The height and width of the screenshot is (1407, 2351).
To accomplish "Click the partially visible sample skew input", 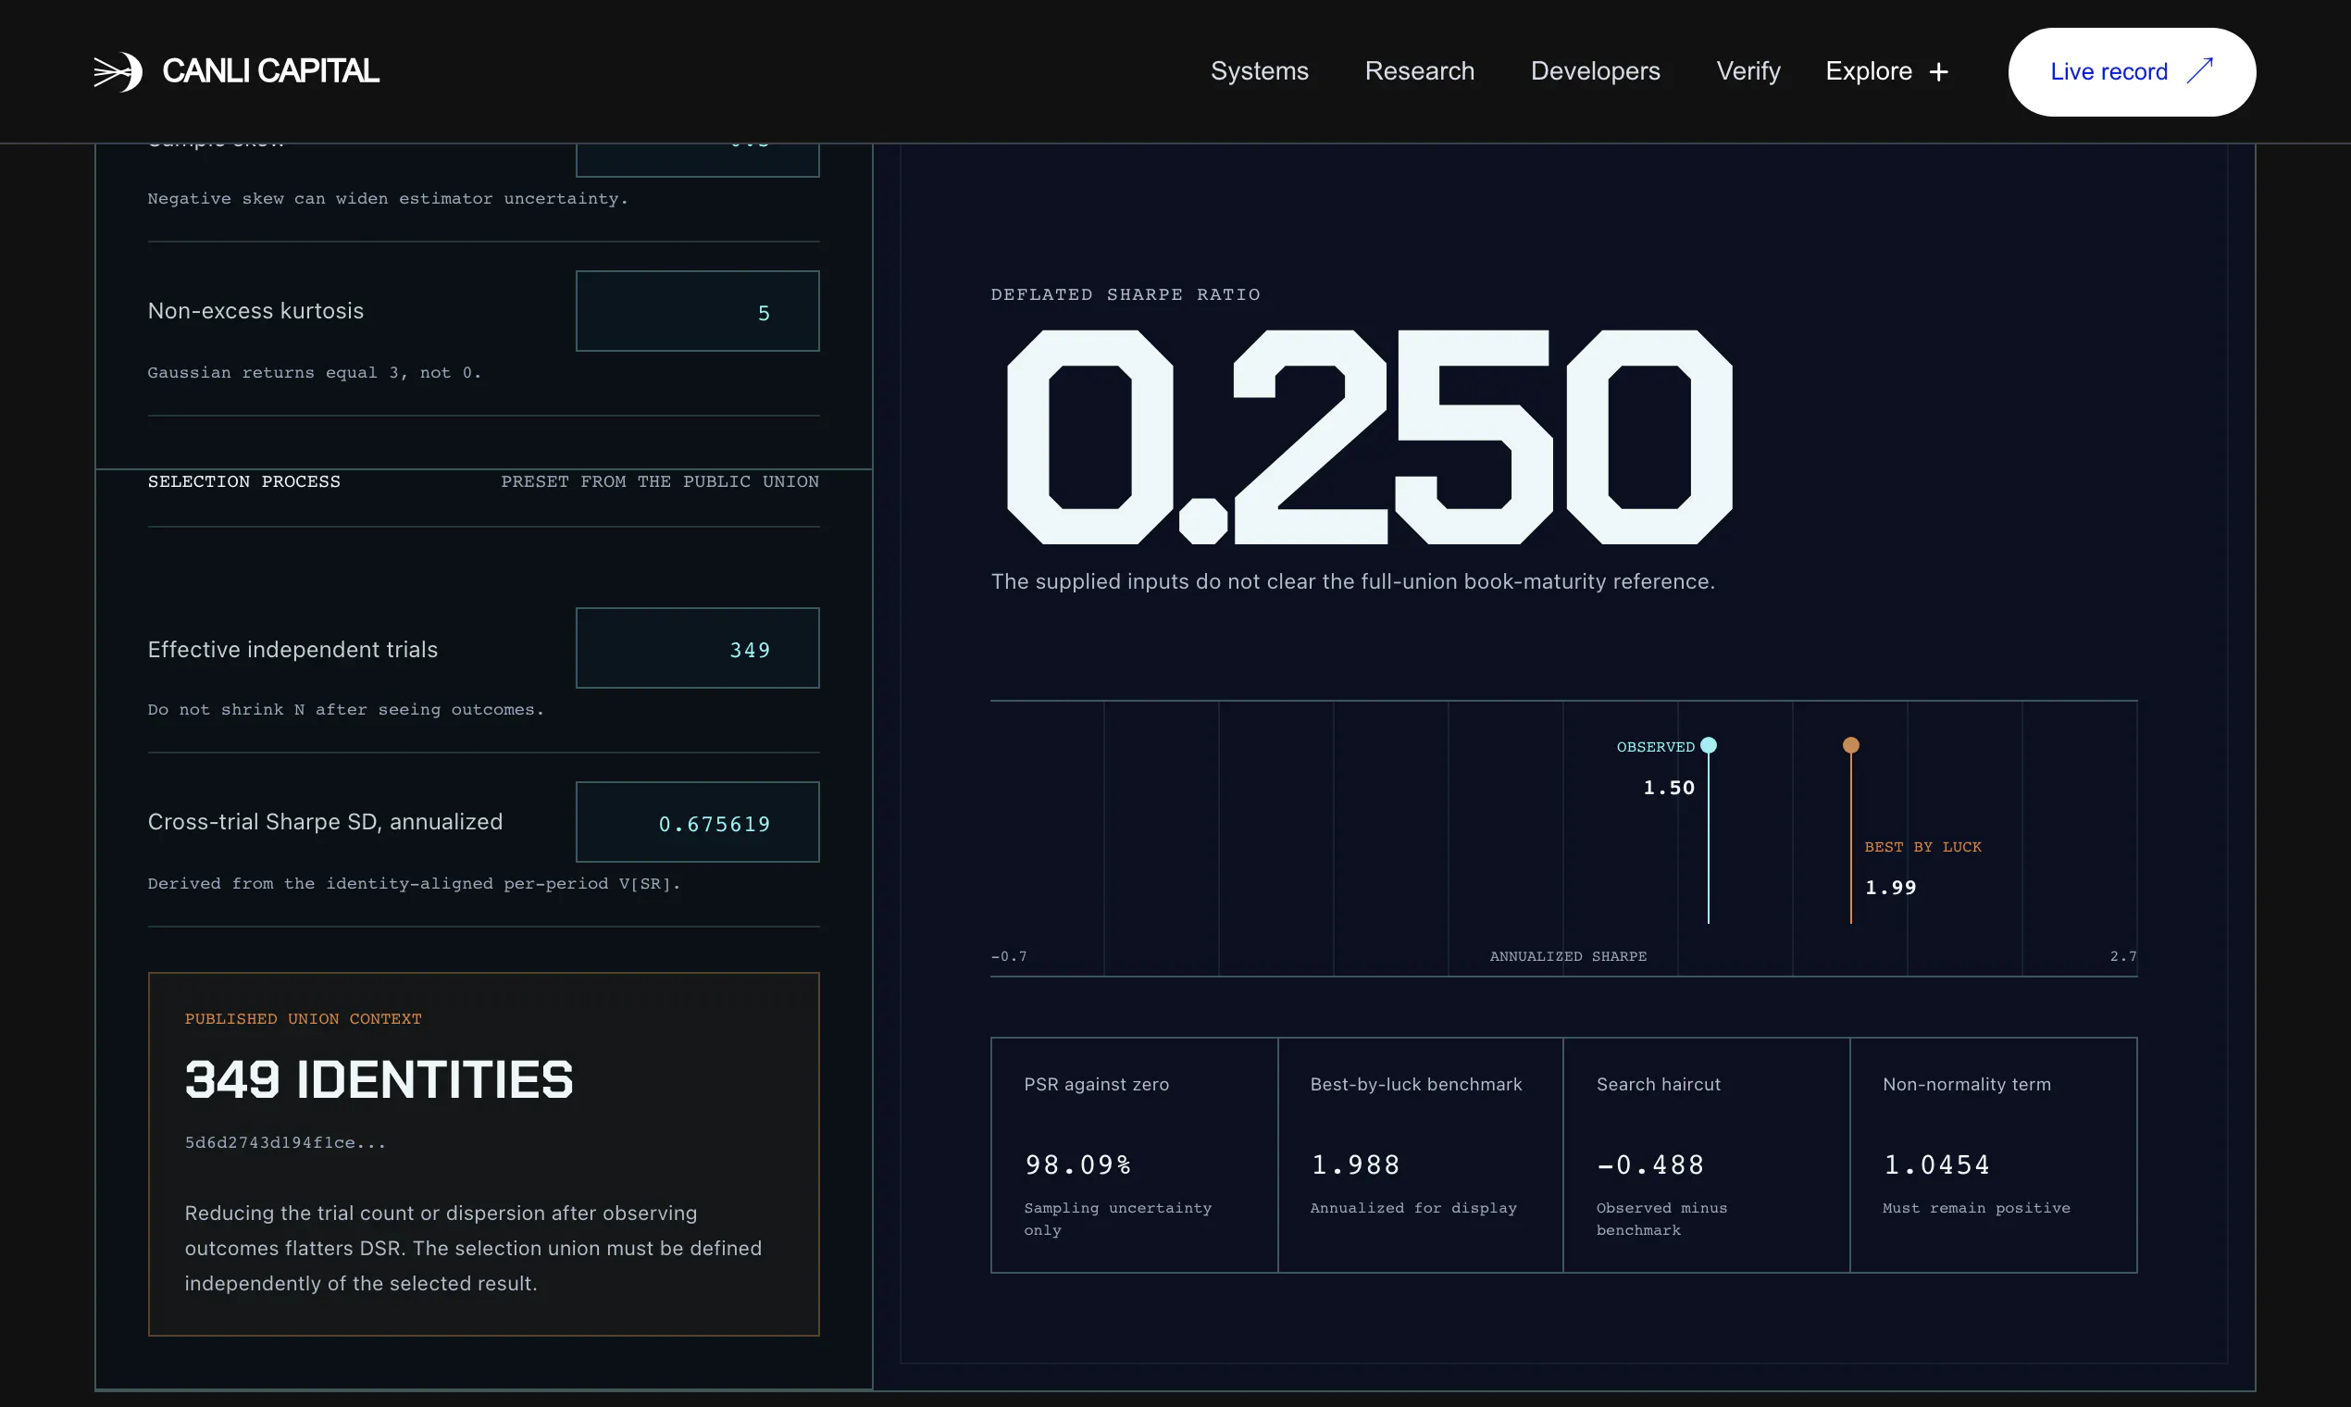I will [697, 159].
